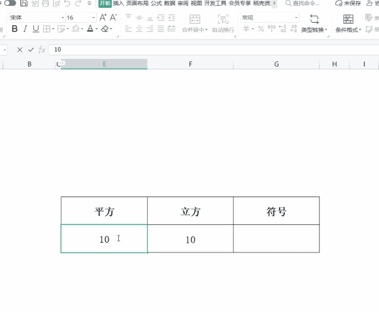Toggle Bold formatting button
The height and width of the screenshot is (312, 379).
click(x=14, y=29)
